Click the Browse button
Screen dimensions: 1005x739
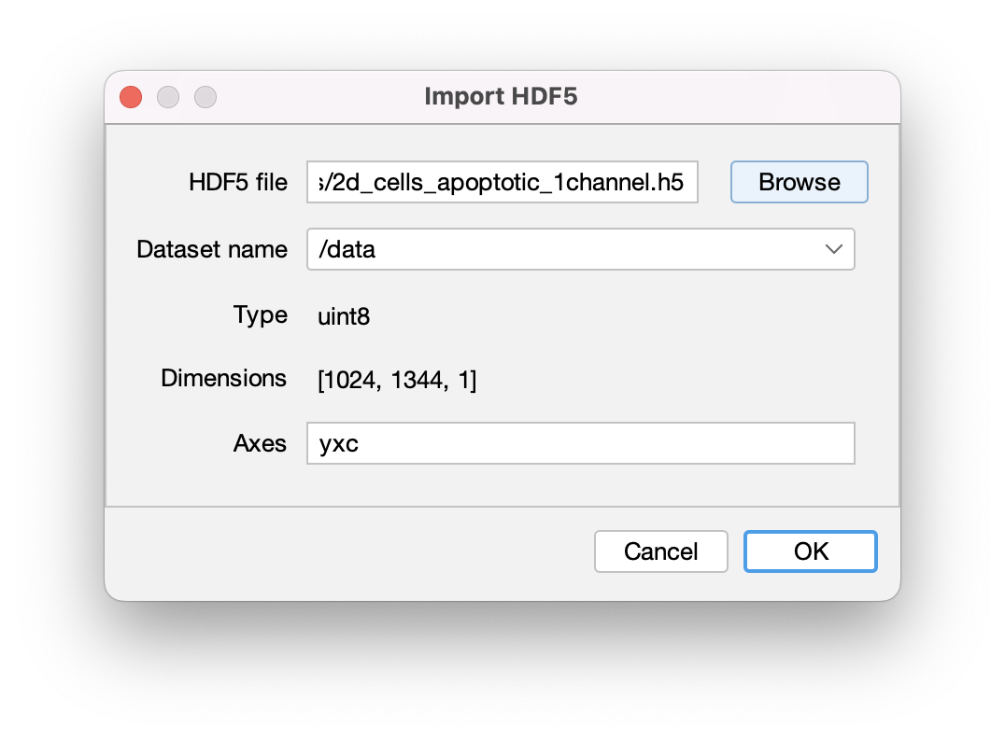(x=799, y=183)
